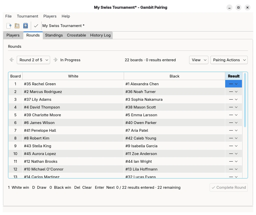Open the Tournament menu

tap(28, 16)
